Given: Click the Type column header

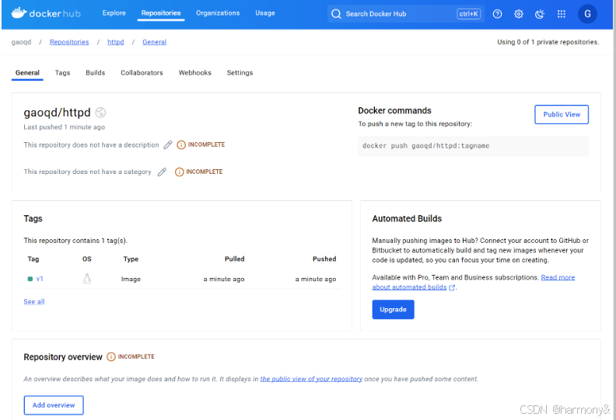Looking at the screenshot, I should pyautogui.click(x=131, y=259).
